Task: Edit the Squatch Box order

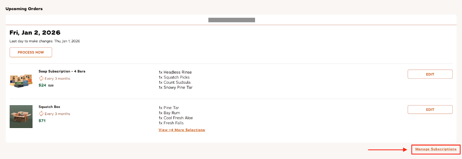Action: click(430, 110)
